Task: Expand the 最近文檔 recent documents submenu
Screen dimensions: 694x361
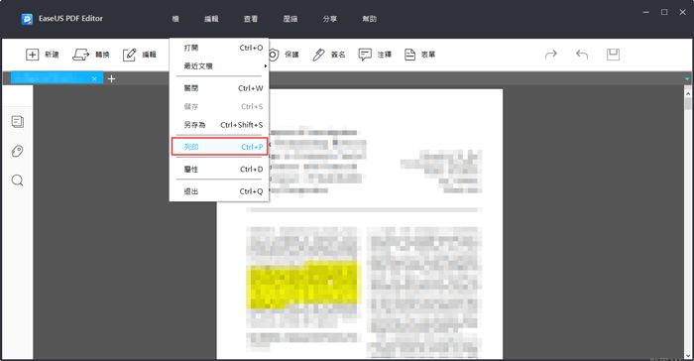Action: [219, 66]
